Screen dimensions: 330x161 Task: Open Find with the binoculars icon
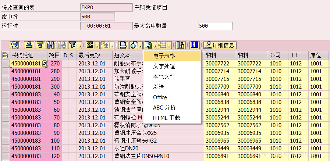tap(51, 45)
